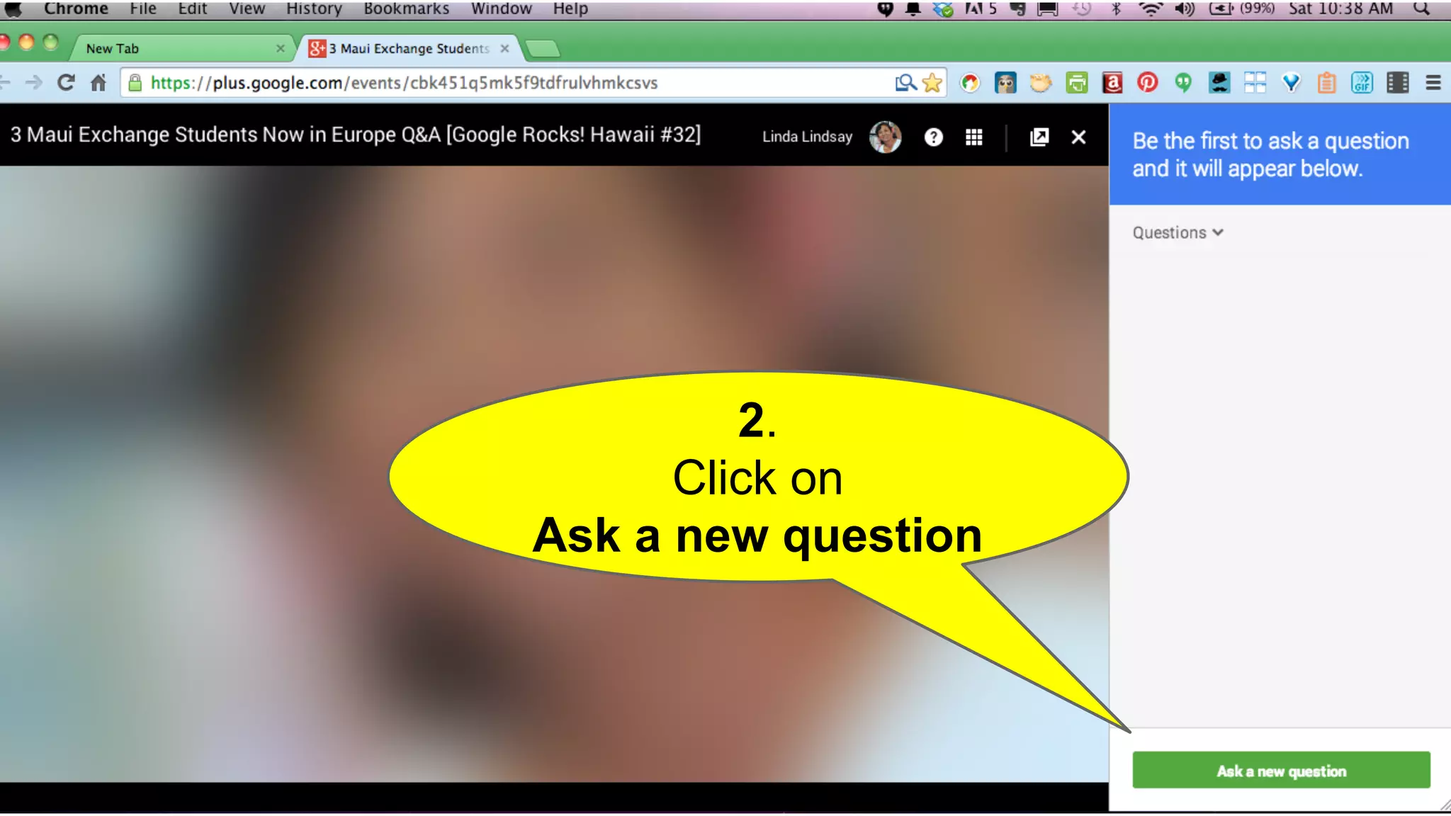
Task: Expand the Questions dropdown
Action: tap(1178, 232)
